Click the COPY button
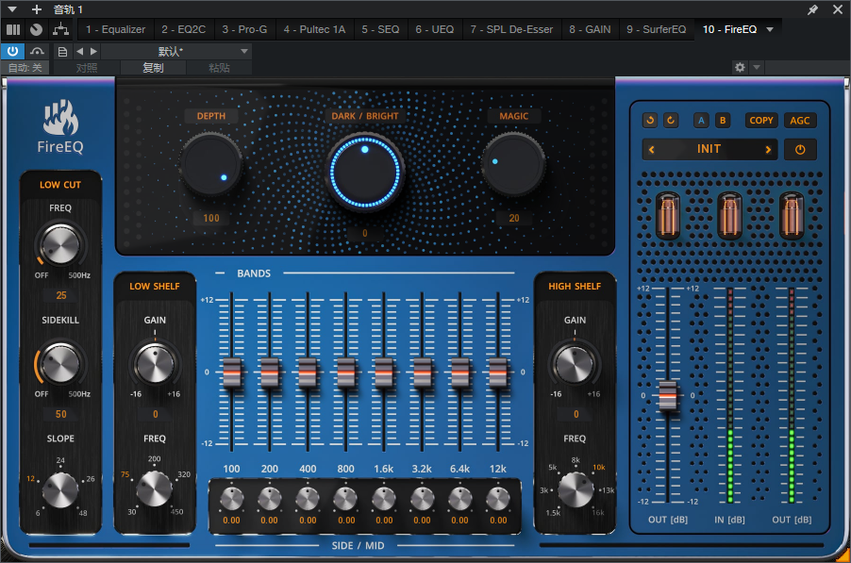 click(761, 121)
